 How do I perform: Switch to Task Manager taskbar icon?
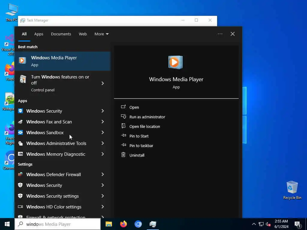click(153, 224)
